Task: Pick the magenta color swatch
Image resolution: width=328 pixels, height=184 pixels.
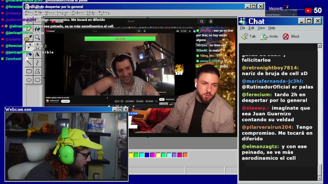Action: (x=152, y=155)
